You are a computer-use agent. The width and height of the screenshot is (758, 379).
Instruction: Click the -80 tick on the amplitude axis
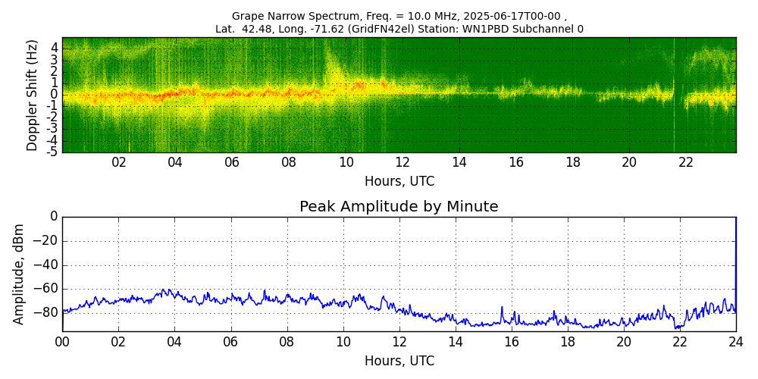[46, 312]
